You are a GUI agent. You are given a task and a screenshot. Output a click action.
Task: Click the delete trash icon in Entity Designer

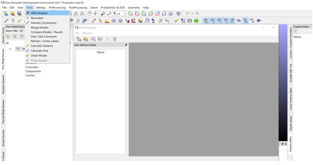coord(114,39)
